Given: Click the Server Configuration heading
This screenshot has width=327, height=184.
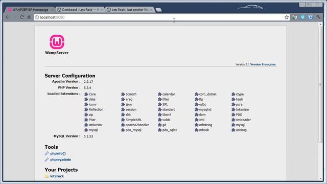Looking at the screenshot, I should [x=70, y=76].
